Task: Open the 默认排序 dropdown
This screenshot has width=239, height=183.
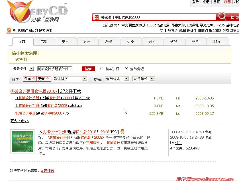Action: (70, 79)
